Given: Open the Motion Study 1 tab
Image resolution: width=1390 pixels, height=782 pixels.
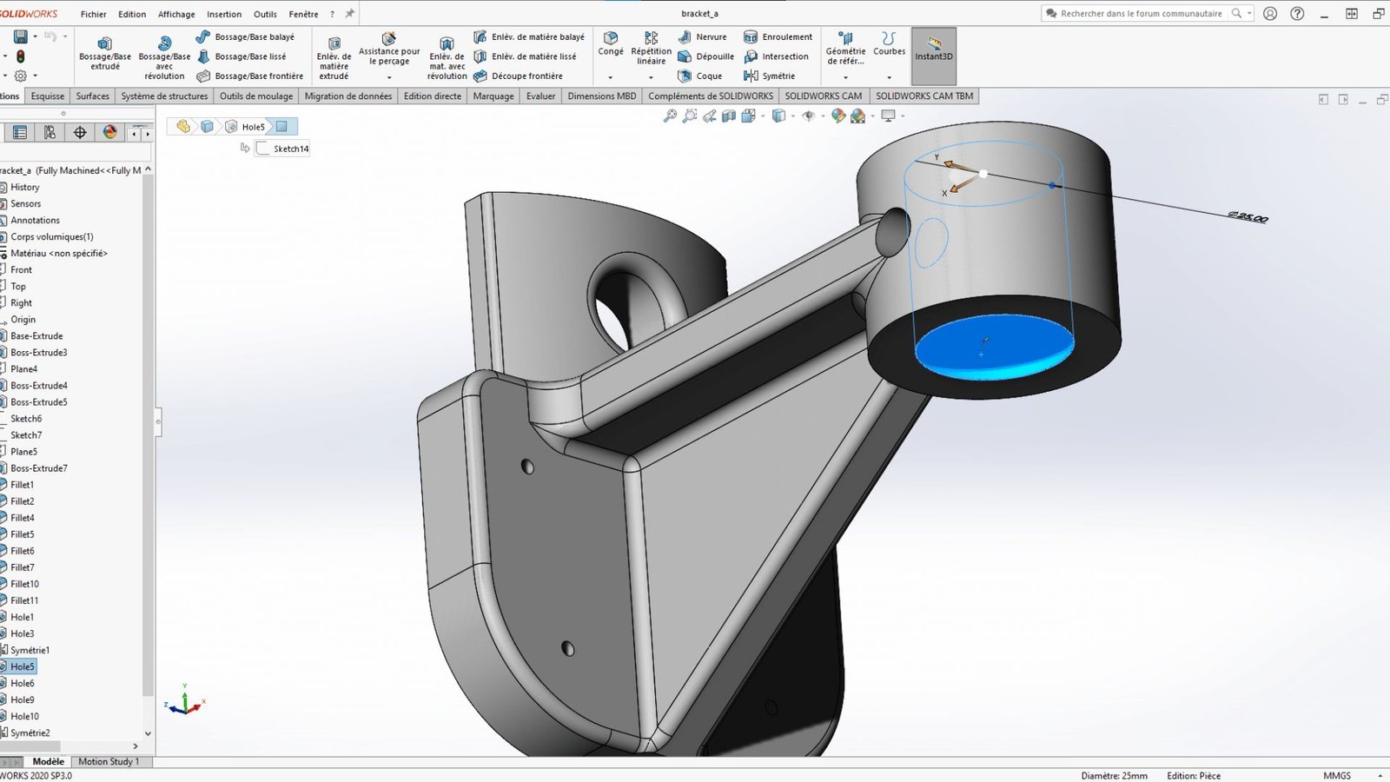Looking at the screenshot, I should click(x=109, y=761).
